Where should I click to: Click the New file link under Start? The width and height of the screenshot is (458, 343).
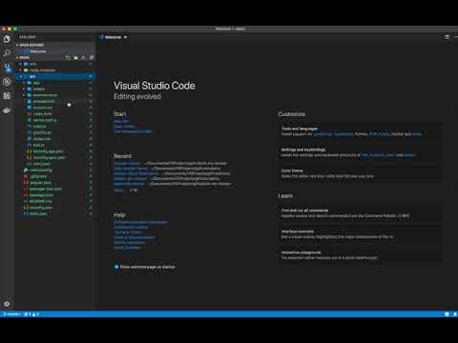(x=121, y=121)
